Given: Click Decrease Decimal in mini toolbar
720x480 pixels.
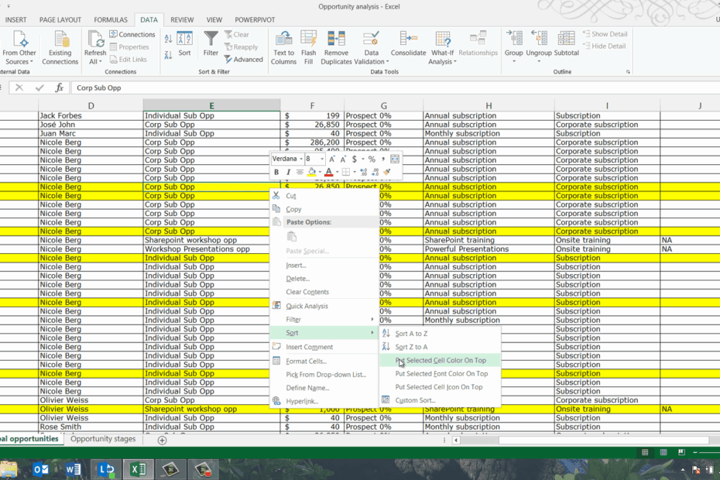Looking at the screenshot, I should (375, 172).
